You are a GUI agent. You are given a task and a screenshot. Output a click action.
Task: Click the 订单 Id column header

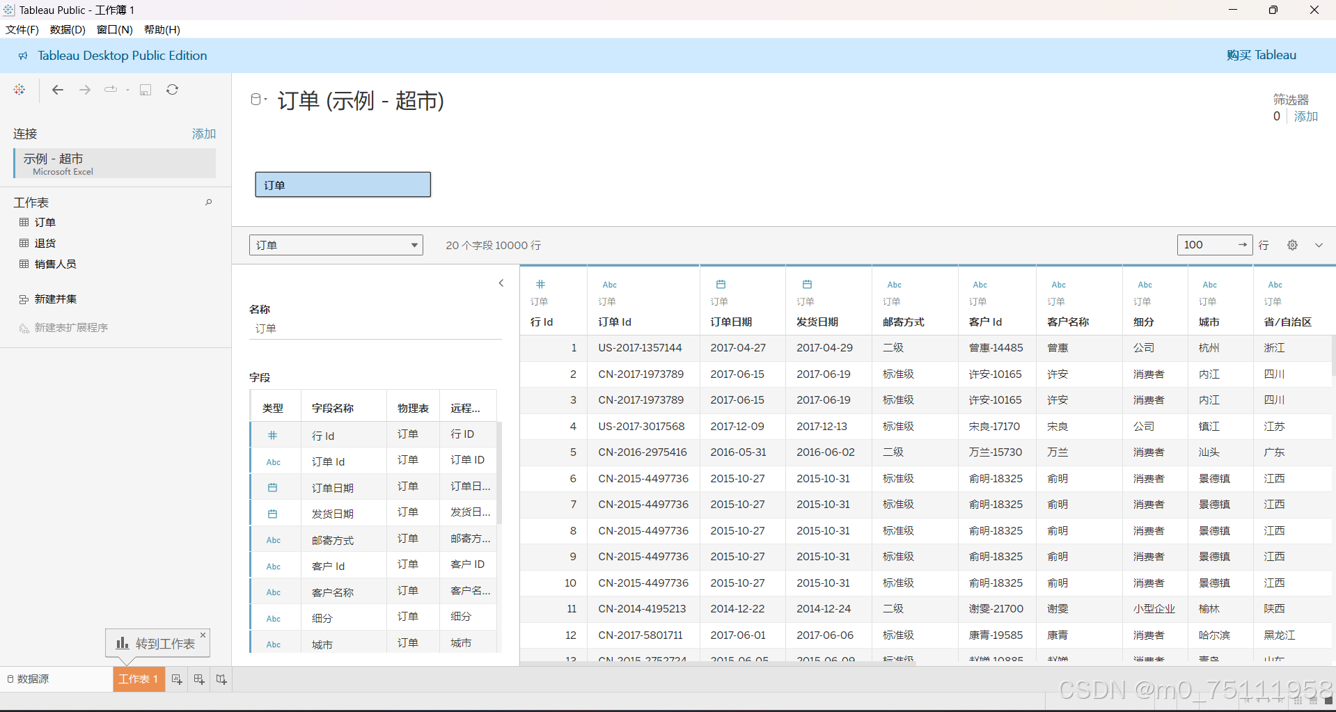click(x=615, y=322)
